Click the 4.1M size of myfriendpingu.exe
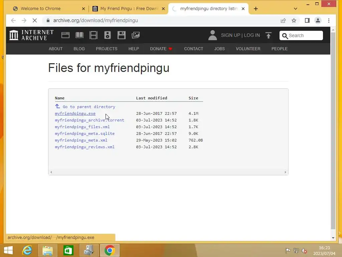 193,113
